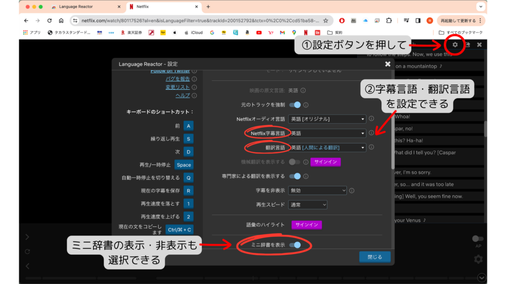Click info icon next to バグを報告
Screen dimensions: 506x284
coord(194,79)
